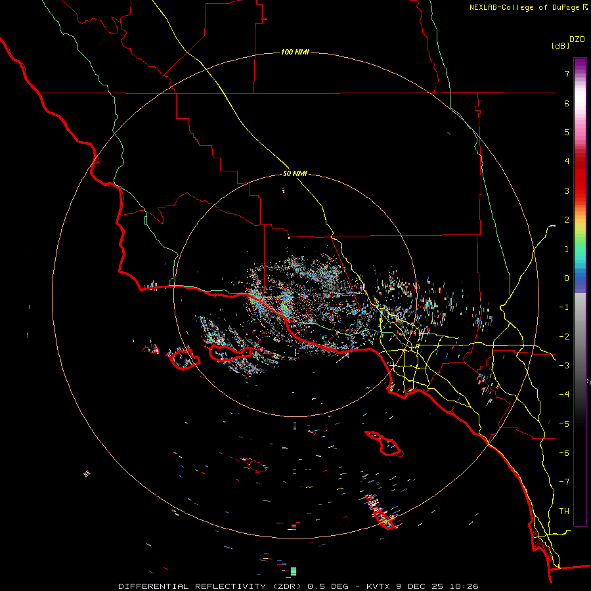Click the -3 value on the scale

564,366
